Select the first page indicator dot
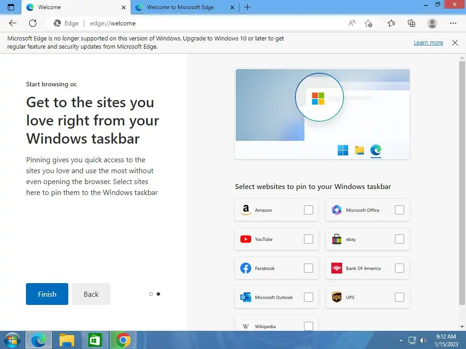Screen dimensions: 466x349 pos(151,294)
